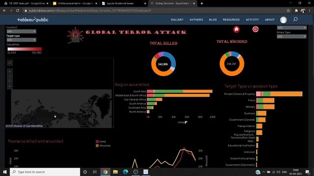Click the tableau public logo
Screen dimensions: 314x176
[x=33, y=20]
